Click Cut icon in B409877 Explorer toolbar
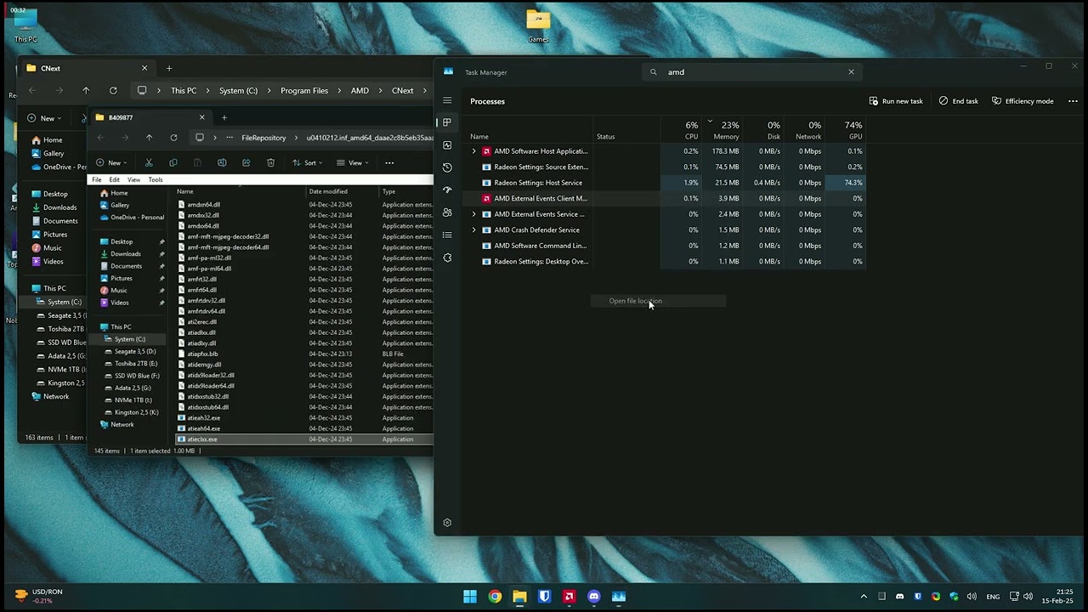The height and width of the screenshot is (612, 1088). (x=149, y=162)
